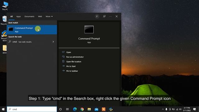Image resolution: width=199 pixels, height=112 pixels.
Task: Click the cmd See web results entry
Action: click(32, 42)
